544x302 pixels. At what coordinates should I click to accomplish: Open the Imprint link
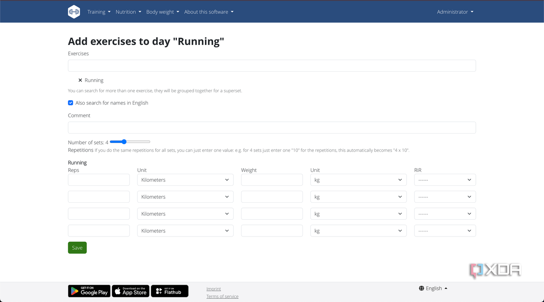tap(214, 289)
